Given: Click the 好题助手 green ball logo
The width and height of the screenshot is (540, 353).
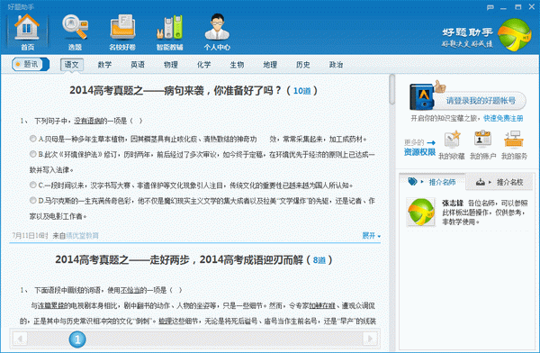Looking at the screenshot, I should click(515, 35).
